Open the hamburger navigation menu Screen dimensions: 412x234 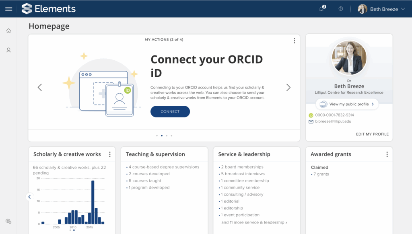(x=8, y=8)
